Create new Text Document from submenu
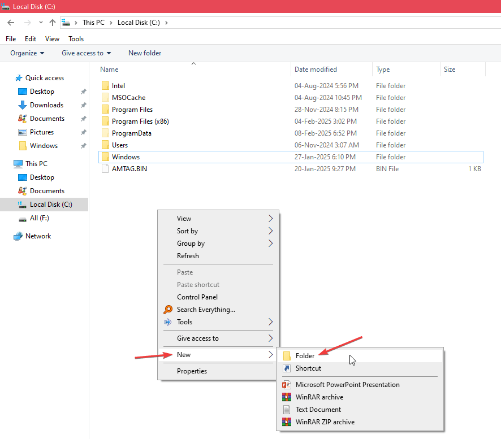The image size is (501, 439). (x=318, y=410)
